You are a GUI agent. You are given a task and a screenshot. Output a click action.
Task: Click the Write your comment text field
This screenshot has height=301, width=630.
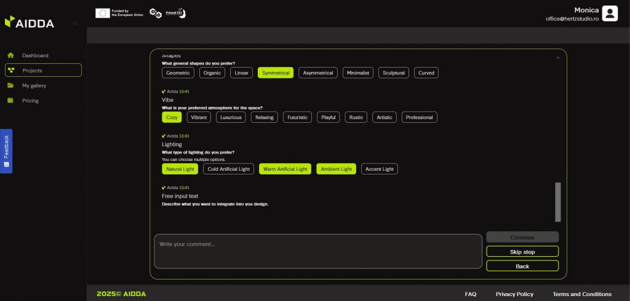317,251
